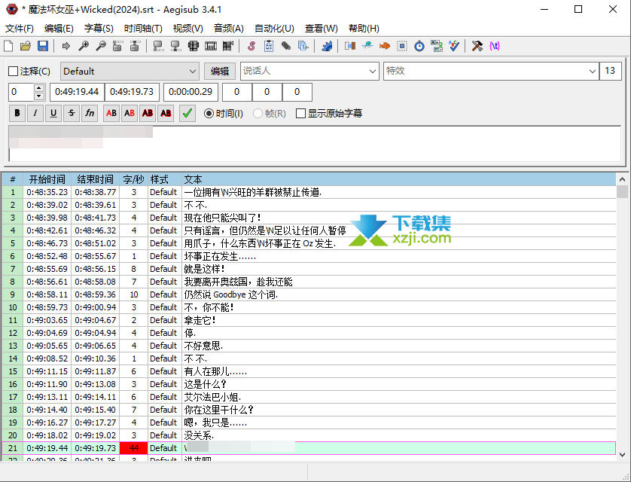Image resolution: width=631 pixels, height=482 pixels.
Task: Pick outline color with third AB button
Action: pos(148,114)
